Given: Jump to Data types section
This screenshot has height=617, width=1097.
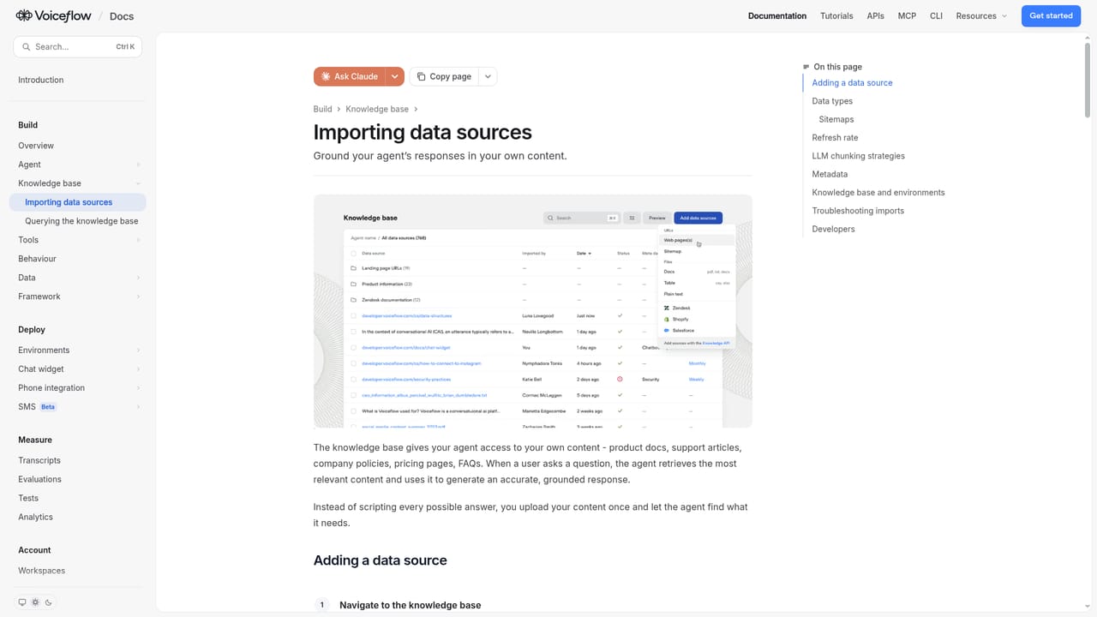Looking at the screenshot, I should pyautogui.click(x=832, y=101).
